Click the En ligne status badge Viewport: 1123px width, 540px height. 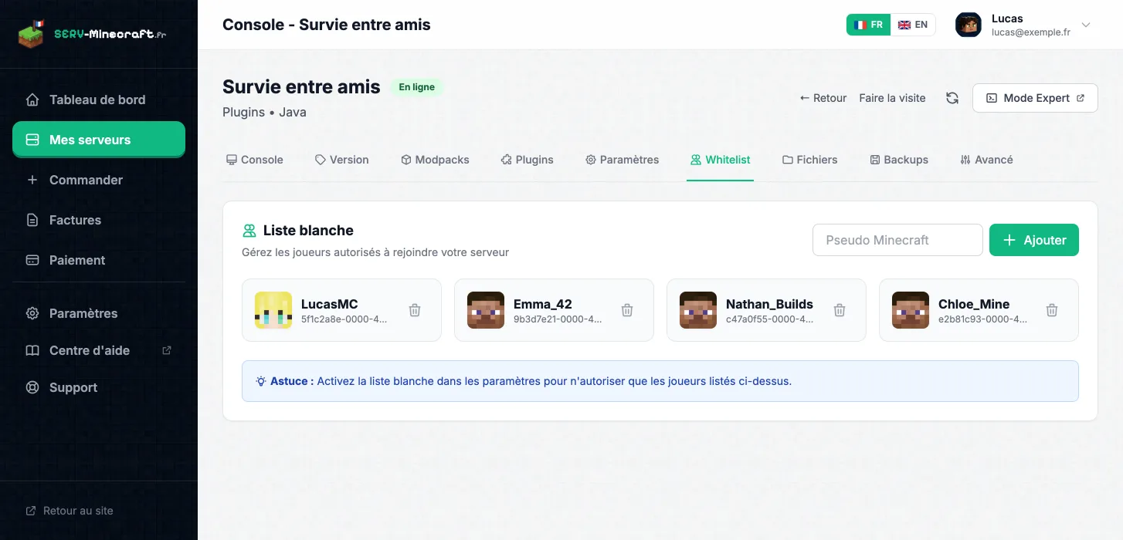417,87
